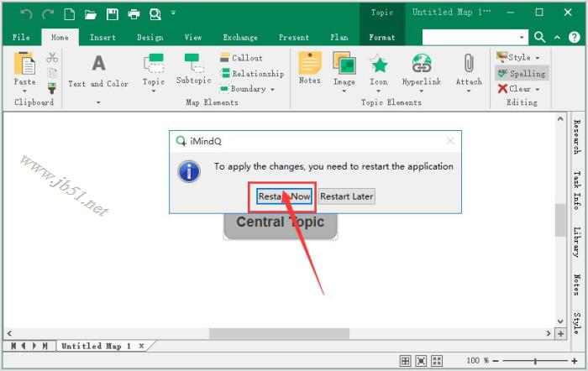Switch to the Design tab
588x371 pixels.
coord(150,37)
